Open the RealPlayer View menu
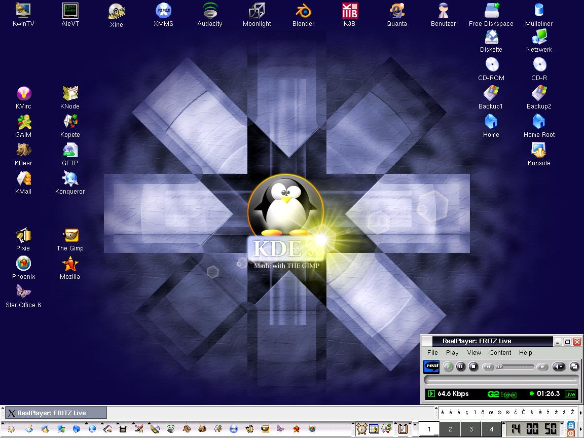This screenshot has width=584, height=438. [x=474, y=353]
